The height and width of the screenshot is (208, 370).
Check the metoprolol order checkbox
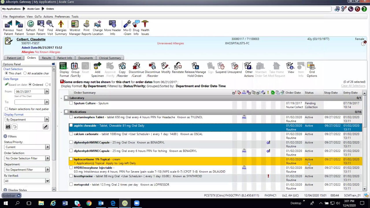click(x=71, y=185)
